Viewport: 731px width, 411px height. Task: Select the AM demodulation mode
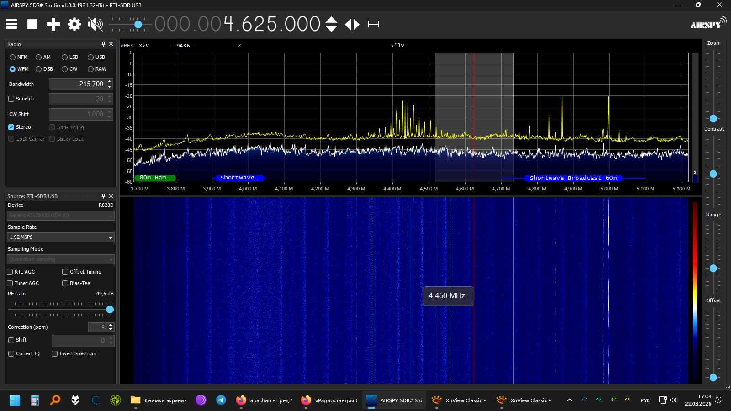[39, 58]
